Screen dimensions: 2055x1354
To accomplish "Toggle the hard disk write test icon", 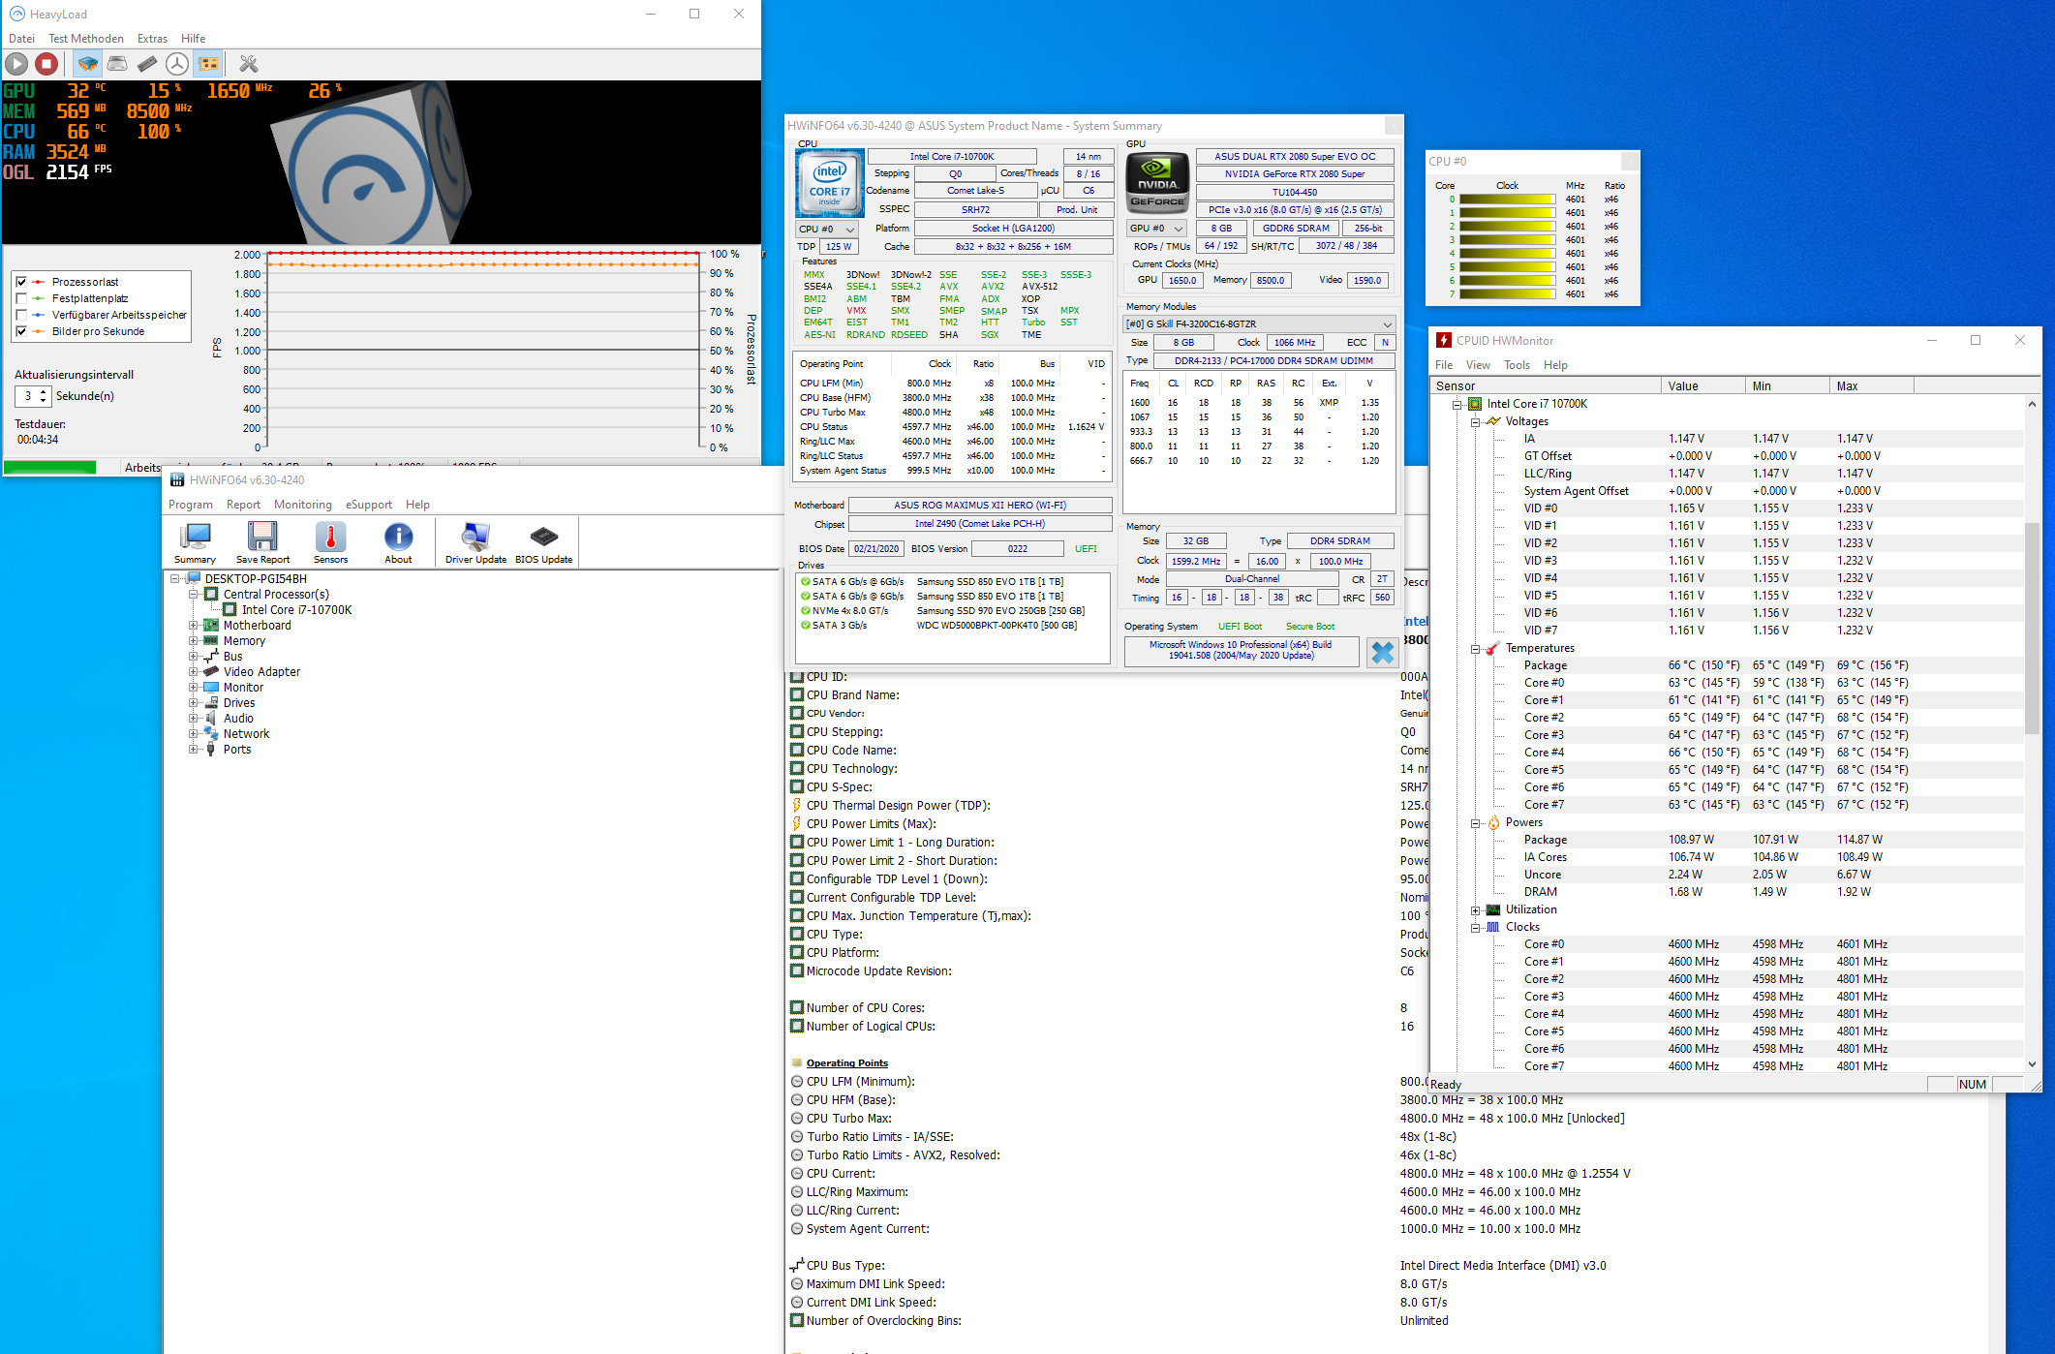I will click(x=117, y=64).
